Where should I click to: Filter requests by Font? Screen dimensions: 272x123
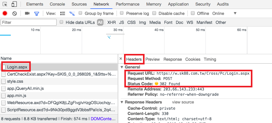[x=168, y=22]
